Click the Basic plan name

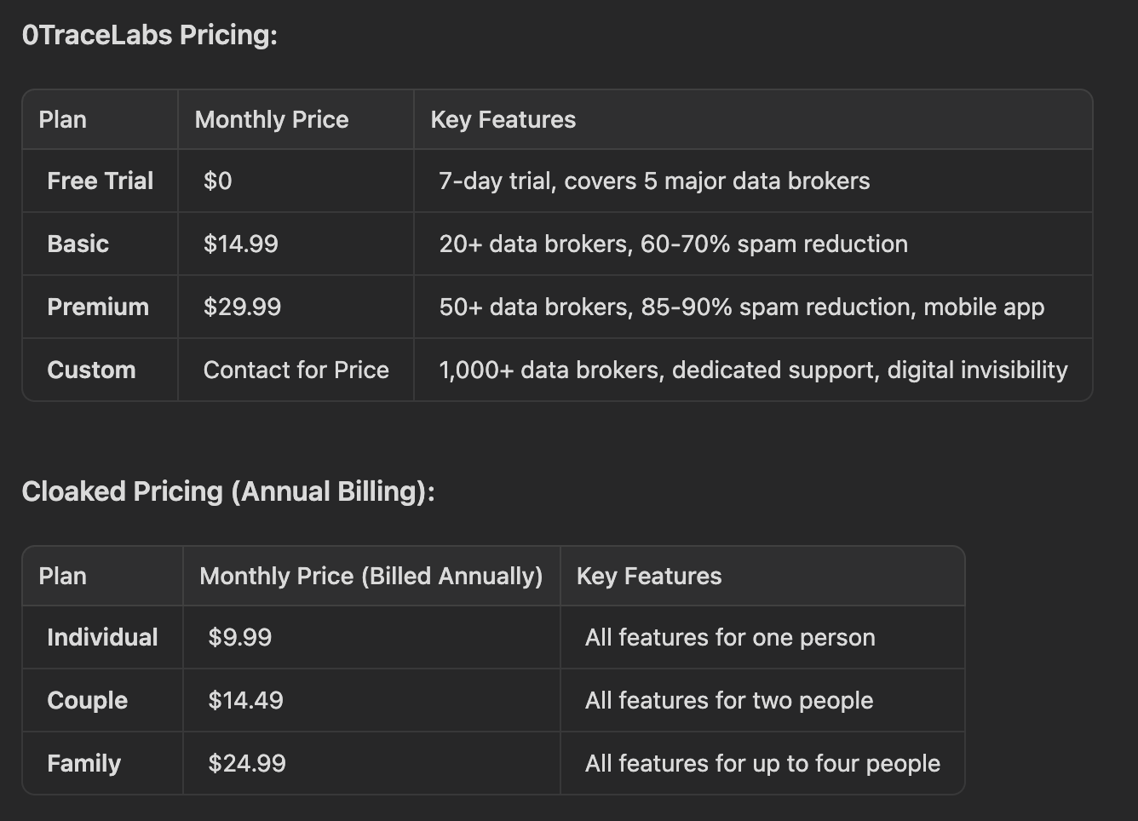tap(78, 244)
